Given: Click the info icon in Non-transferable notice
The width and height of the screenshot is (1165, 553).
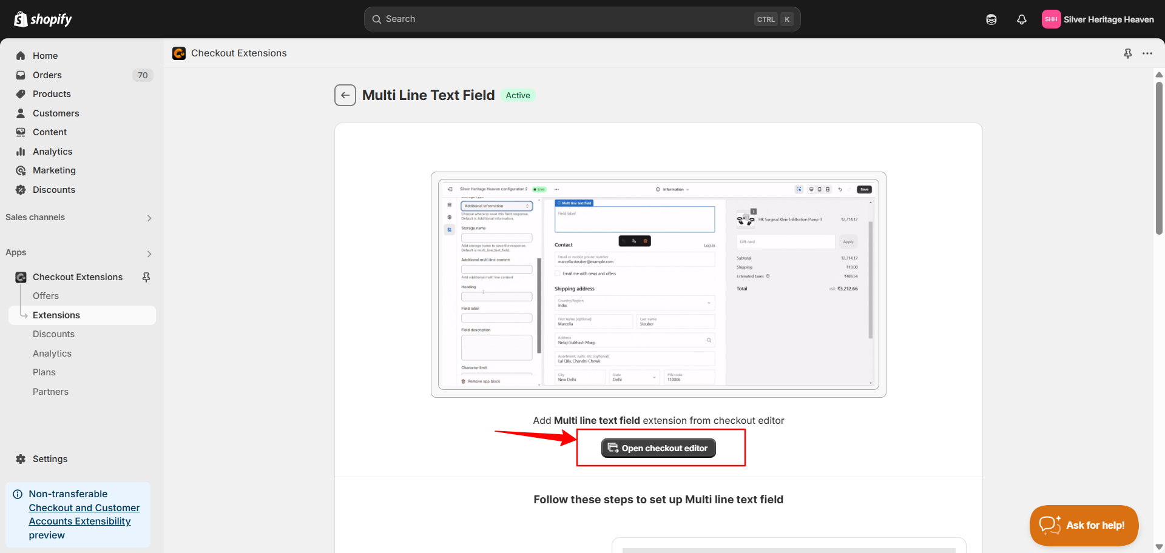Looking at the screenshot, I should pyautogui.click(x=18, y=494).
